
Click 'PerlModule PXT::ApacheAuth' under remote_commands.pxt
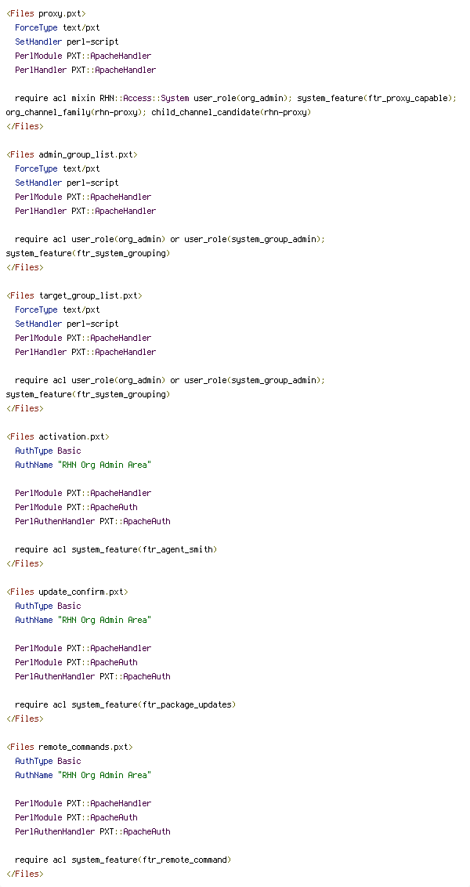click(76, 817)
